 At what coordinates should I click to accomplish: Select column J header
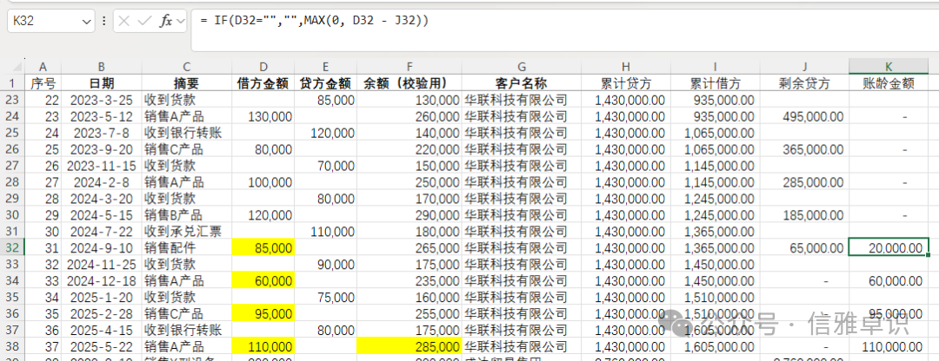804,66
